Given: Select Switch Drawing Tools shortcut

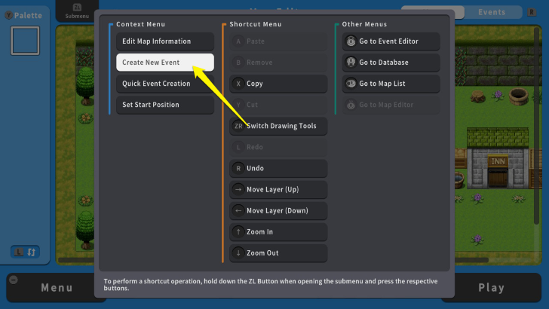Looking at the screenshot, I should pos(278,126).
